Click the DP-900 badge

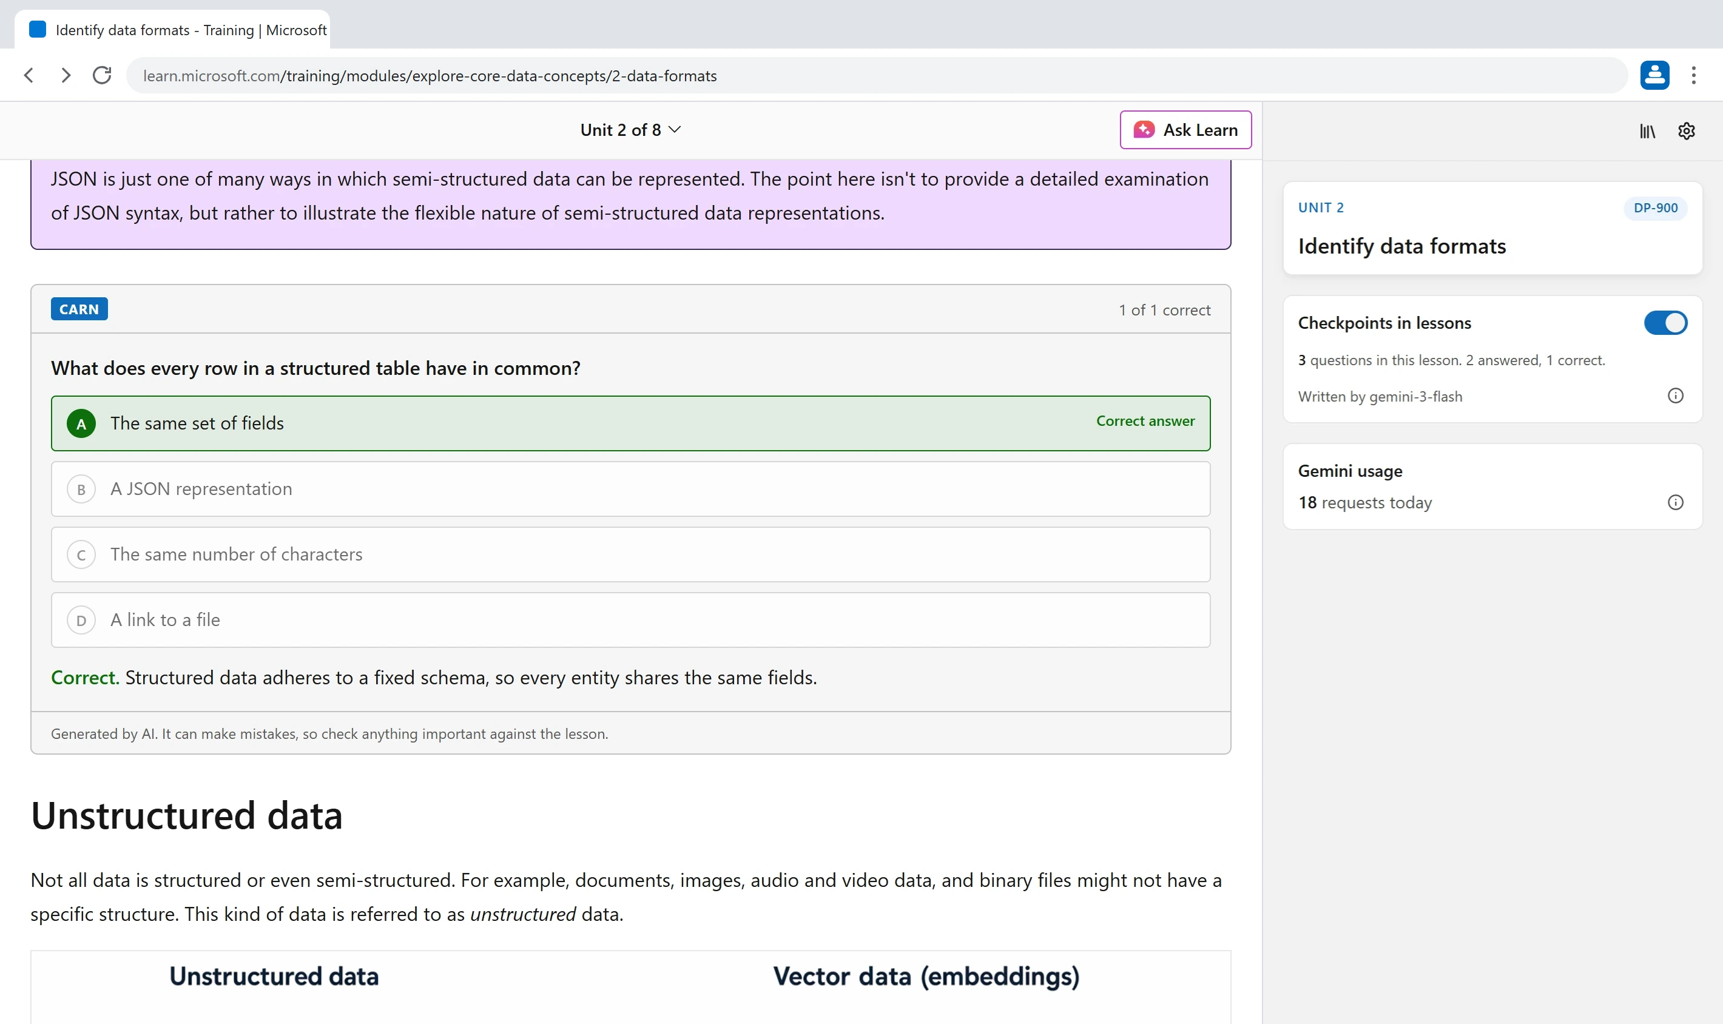point(1654,207)
